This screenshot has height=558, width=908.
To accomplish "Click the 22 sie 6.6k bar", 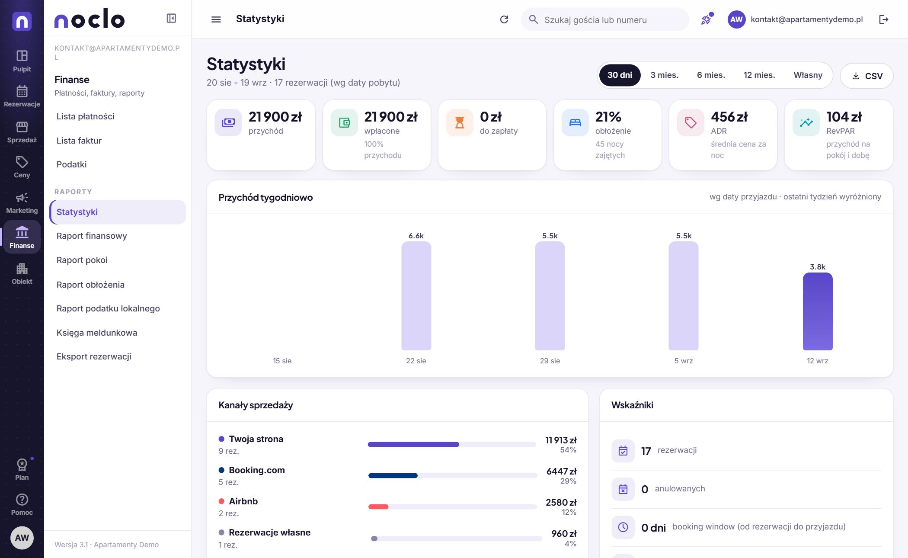I will 416,296.
